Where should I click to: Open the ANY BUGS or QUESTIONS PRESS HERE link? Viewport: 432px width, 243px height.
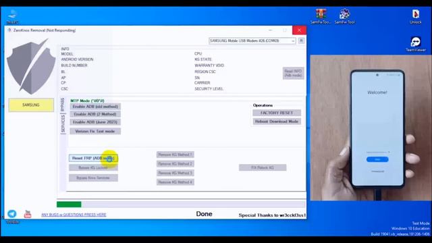(x=74, y=215)
